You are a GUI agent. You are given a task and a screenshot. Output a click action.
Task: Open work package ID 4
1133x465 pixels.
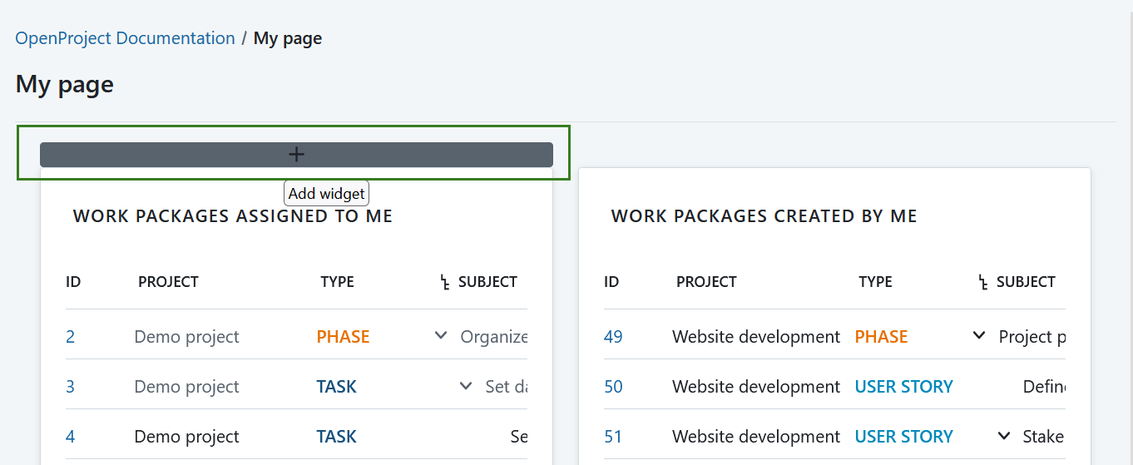[x=70, y=437]
